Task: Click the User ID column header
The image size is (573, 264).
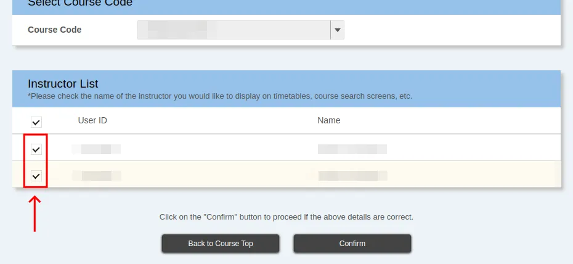Action: [x=92, y=120]
